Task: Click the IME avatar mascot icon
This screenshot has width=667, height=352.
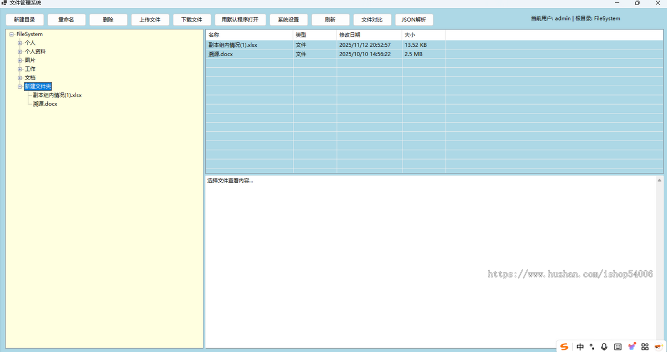Action: point(658,346)
